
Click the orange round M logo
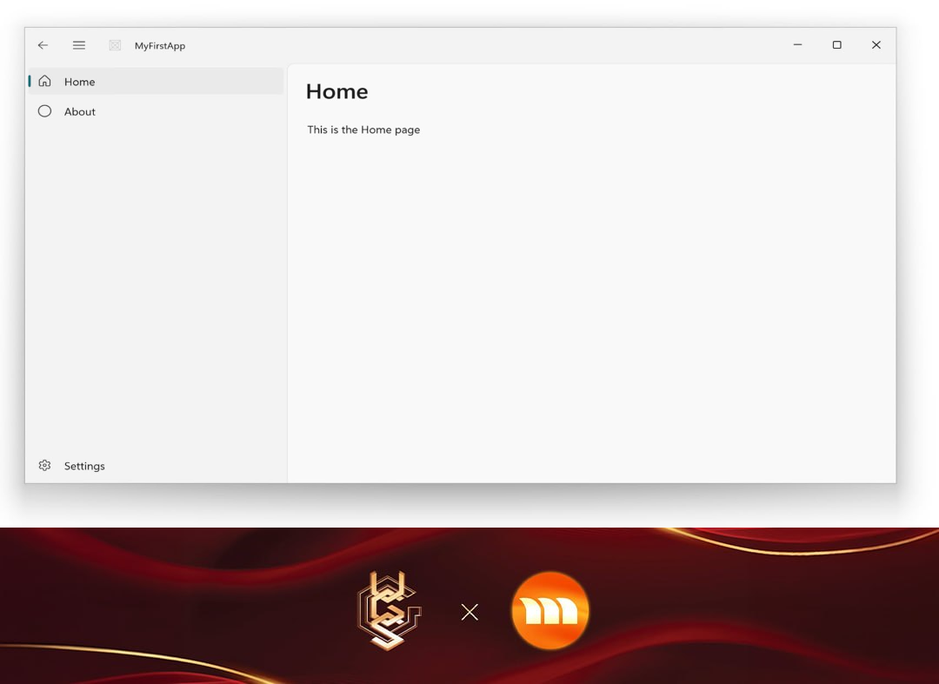point(550,610)
